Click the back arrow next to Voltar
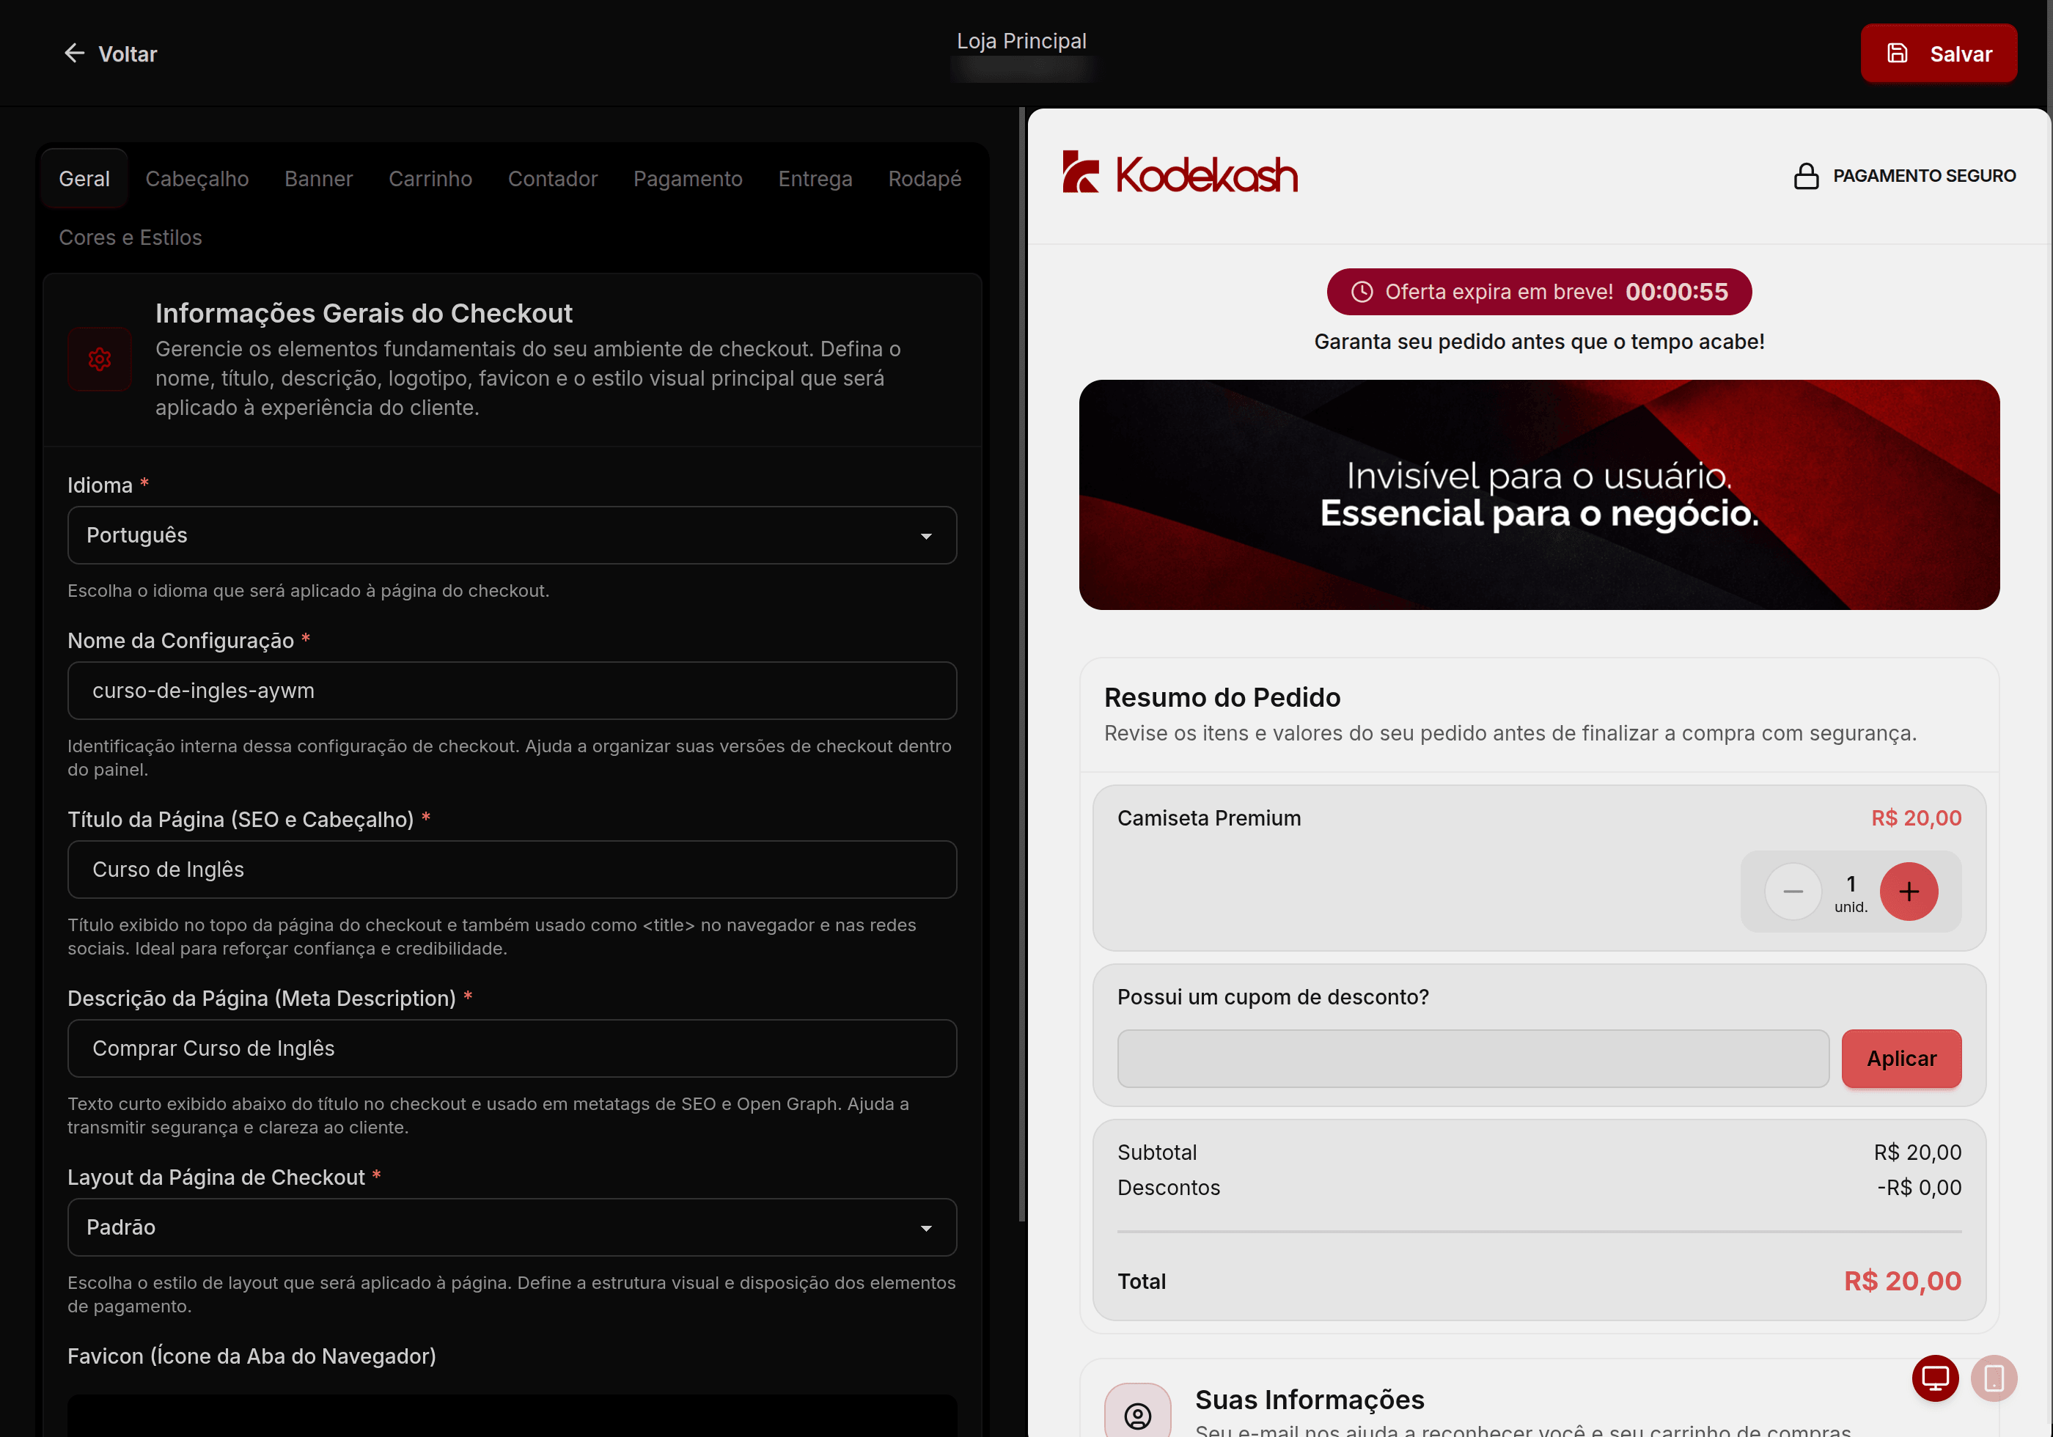 click(x=74, y=54)
